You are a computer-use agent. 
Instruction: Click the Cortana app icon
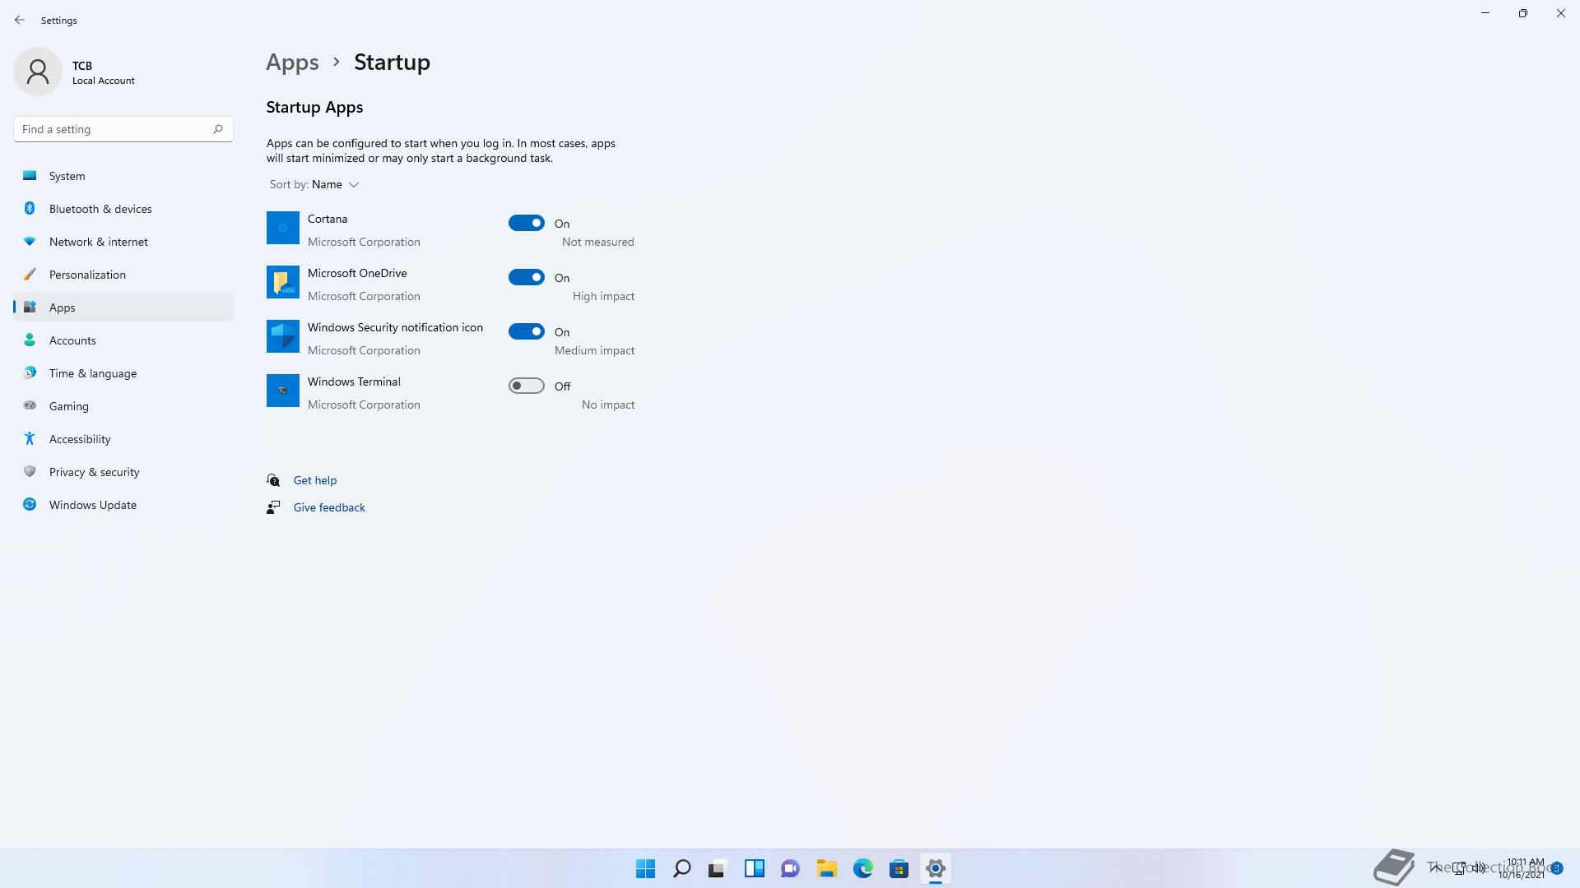pos(282,228)
